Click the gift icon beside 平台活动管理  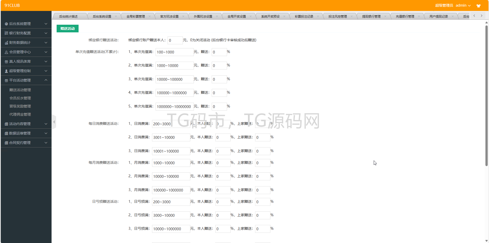[6, 80]
